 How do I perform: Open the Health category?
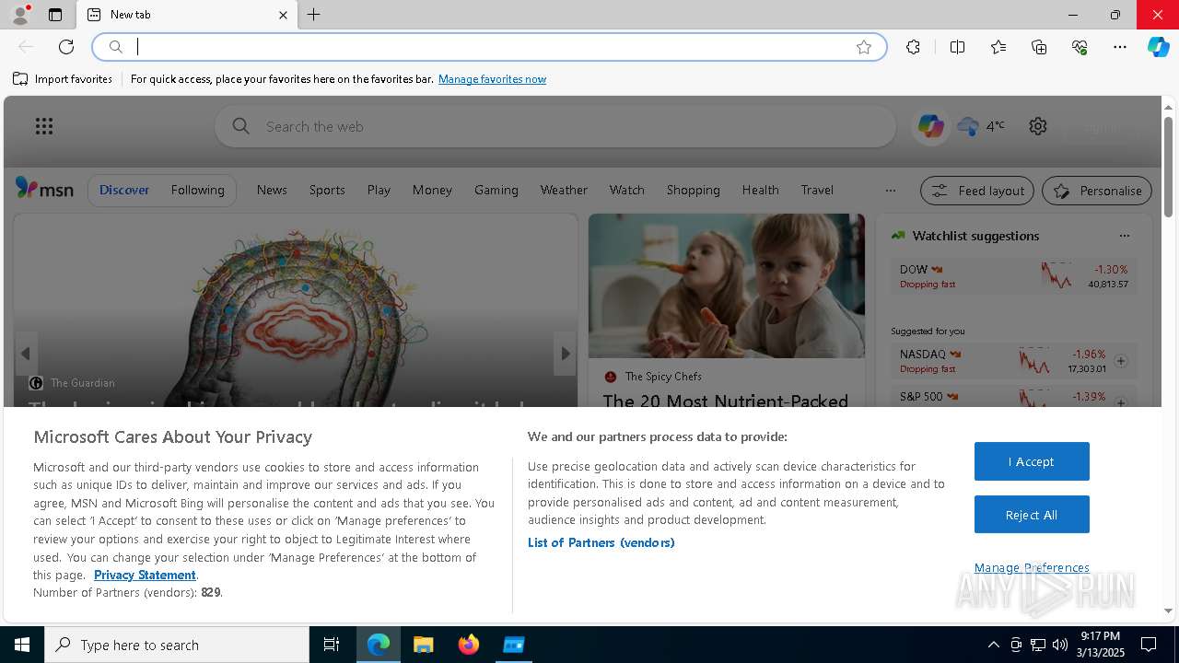pos(760,190)
